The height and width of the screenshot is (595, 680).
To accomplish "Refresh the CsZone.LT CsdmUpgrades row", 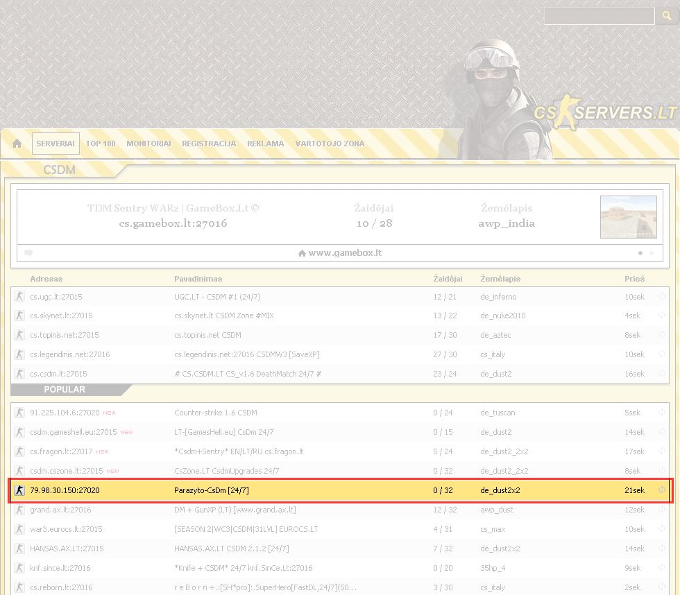I will coord(662,471).
